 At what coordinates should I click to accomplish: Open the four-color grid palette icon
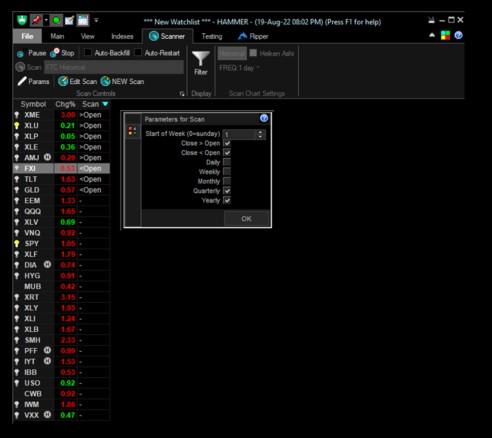click(445, 35)
